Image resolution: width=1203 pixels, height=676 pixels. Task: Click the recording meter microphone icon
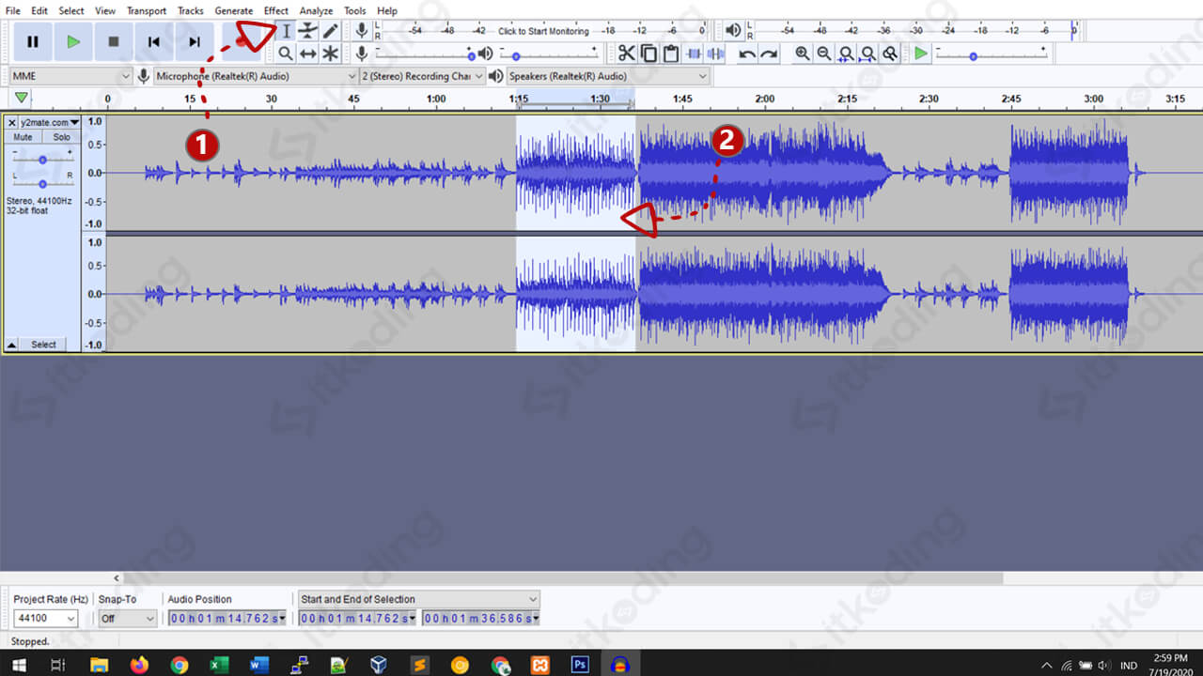[361, 30]
